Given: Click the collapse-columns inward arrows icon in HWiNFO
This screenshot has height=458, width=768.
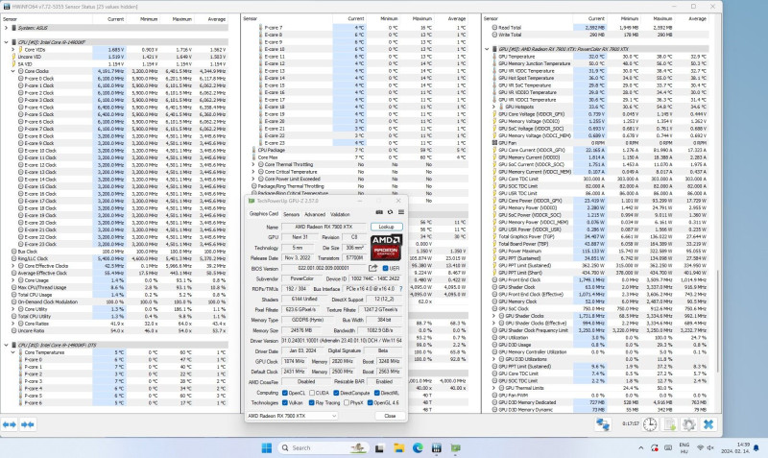Looking at the screenshot, I should click(28, 424).
